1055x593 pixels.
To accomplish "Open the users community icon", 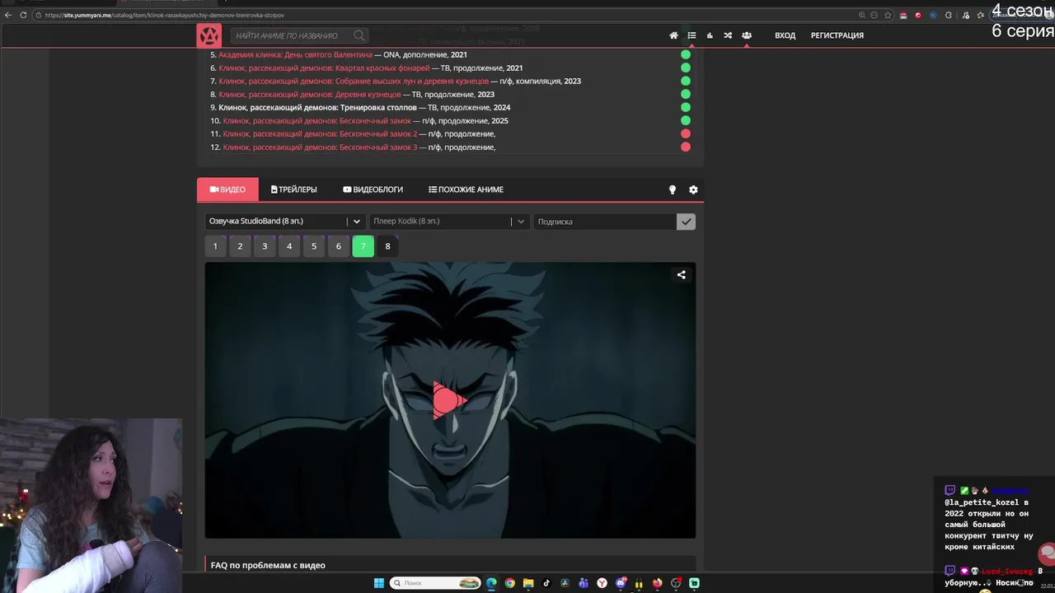I will [x=746, y=35].
